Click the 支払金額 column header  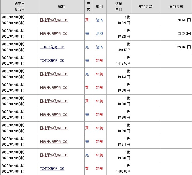(x=145, y=7)
